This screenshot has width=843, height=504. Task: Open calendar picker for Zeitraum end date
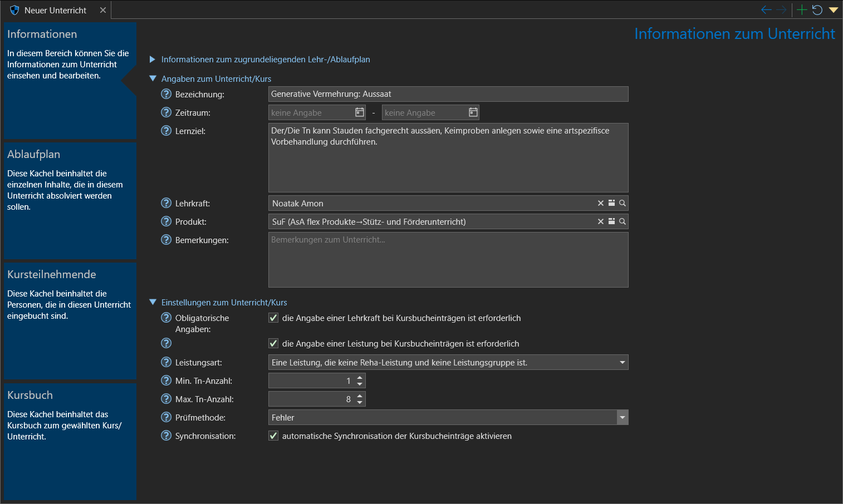tap(473, 112)
